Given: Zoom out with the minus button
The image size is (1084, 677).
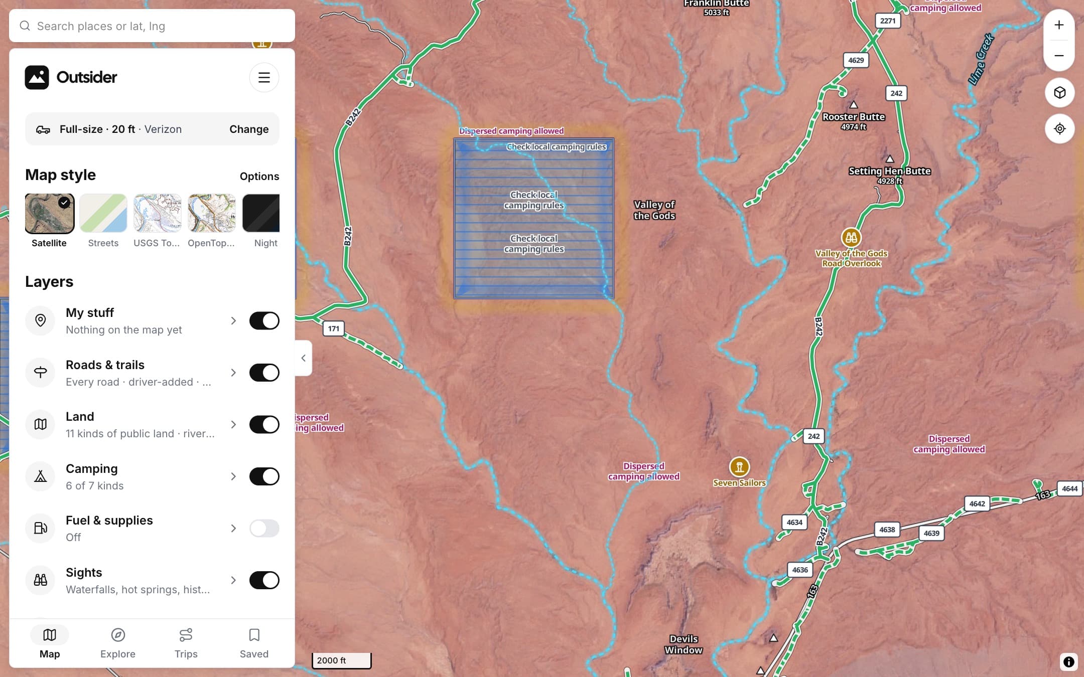Looking at the screenshot, I should (1059, 56).
